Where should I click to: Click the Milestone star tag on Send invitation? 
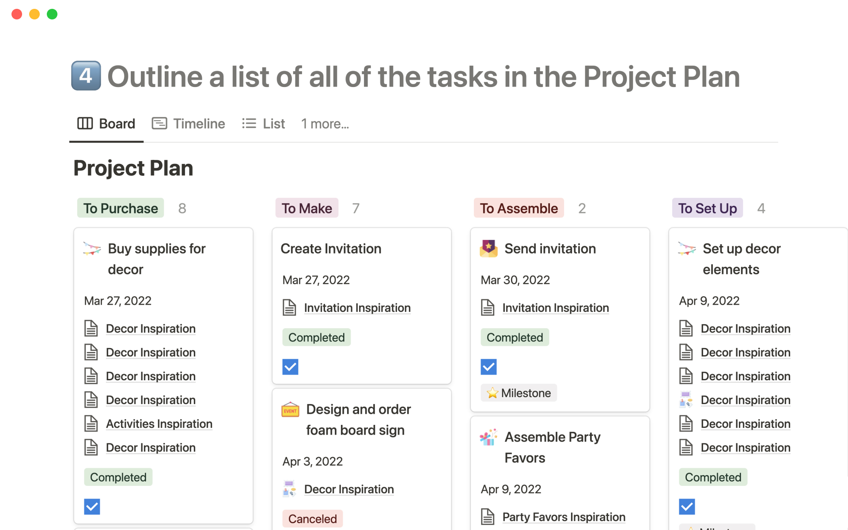point(519,393)
